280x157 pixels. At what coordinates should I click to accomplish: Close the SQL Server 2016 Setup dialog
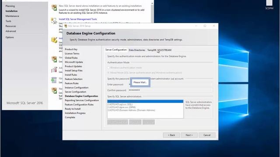pyautogui.click(x=214, y=26)
